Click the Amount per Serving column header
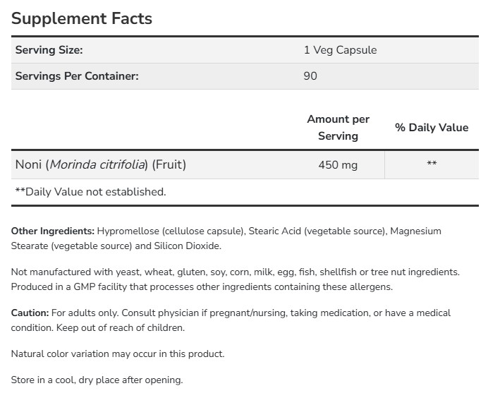This screenshot has height=393, width=488. click(x=338, y=128)
